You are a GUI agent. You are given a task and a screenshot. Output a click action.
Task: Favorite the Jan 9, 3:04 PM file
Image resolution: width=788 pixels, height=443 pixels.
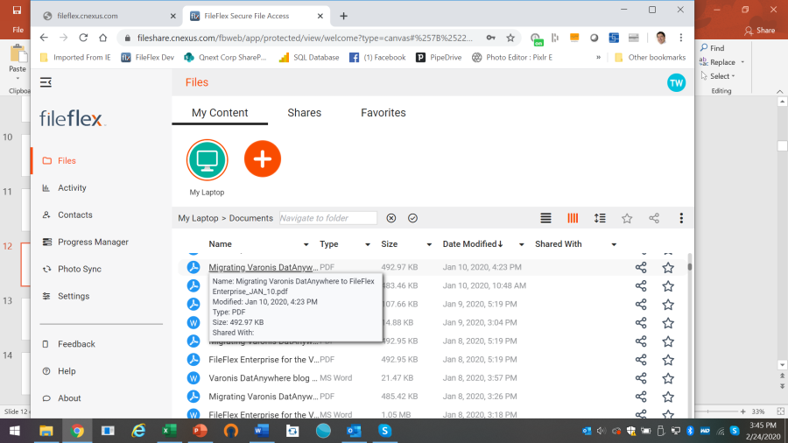[668, 323]
